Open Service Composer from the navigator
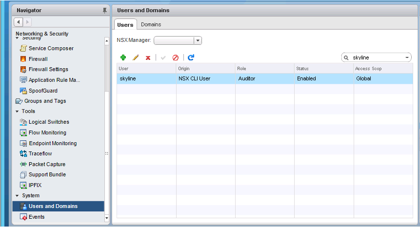The image size is (420, 227). click(51, 48)
